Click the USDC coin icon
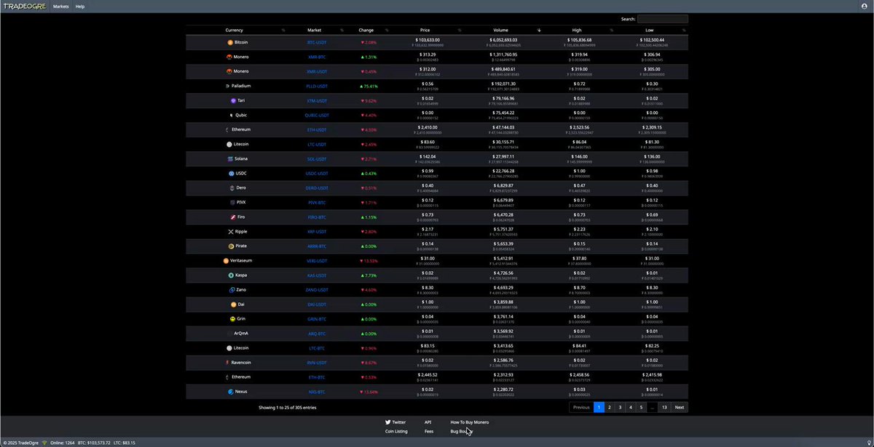This screenshot has height=447, width=874. [x=231, y=173]
